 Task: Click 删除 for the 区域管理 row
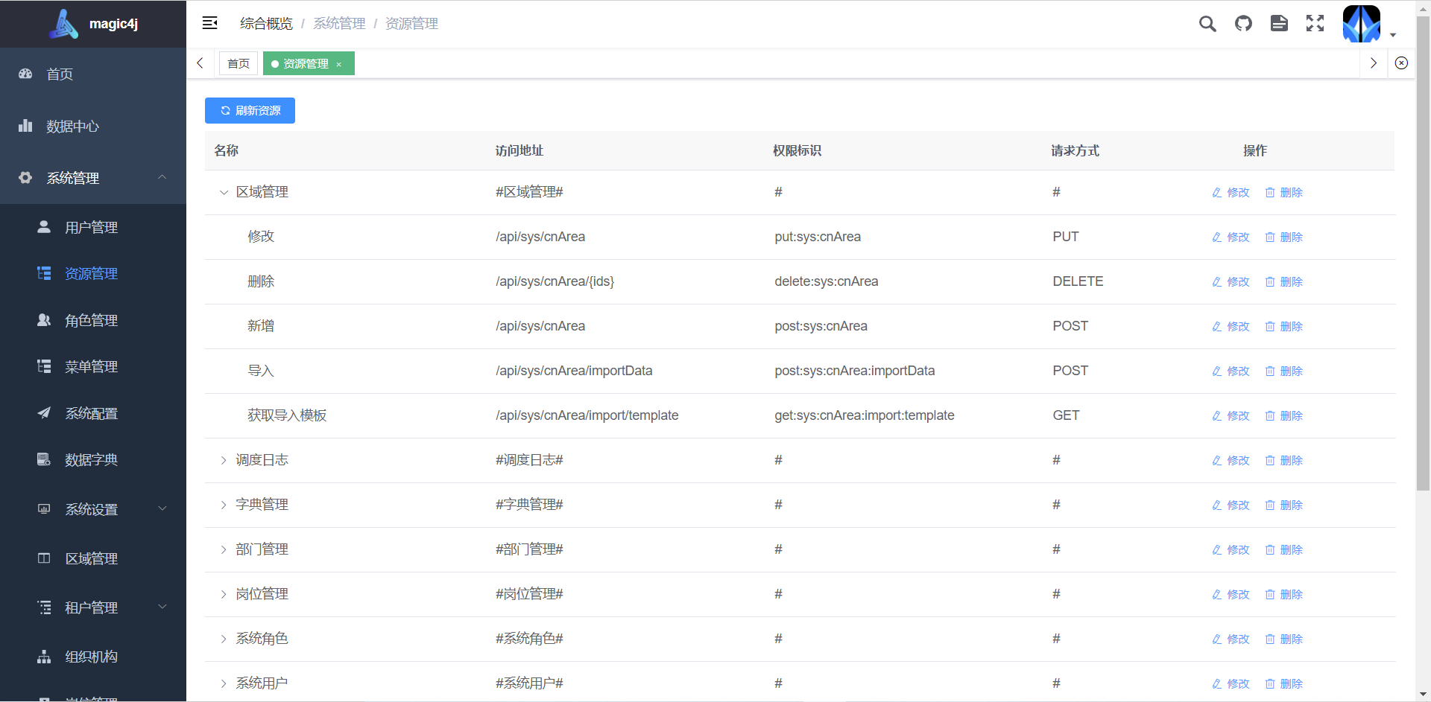1283,192
